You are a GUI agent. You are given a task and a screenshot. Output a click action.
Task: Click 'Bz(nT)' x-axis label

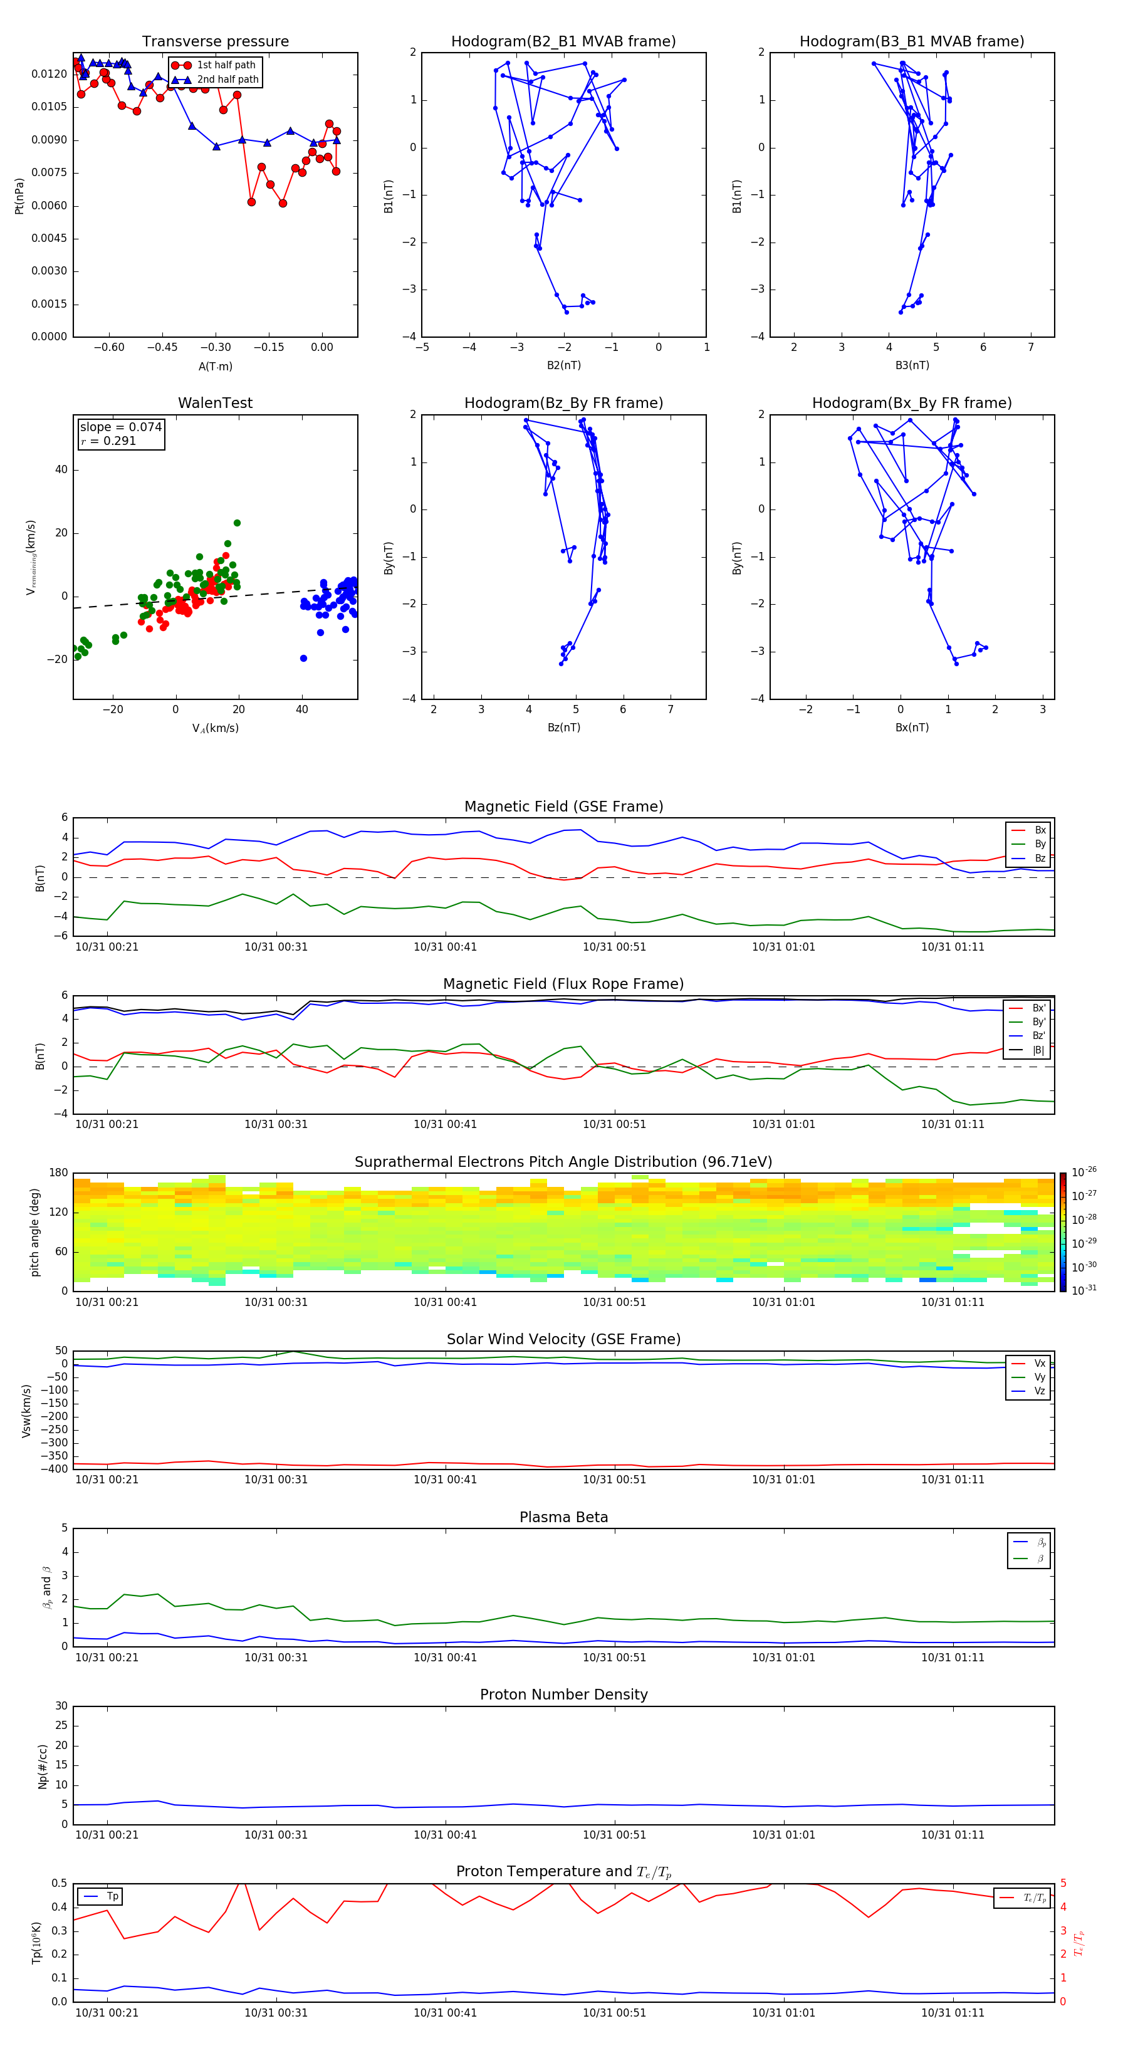[563, 728]
